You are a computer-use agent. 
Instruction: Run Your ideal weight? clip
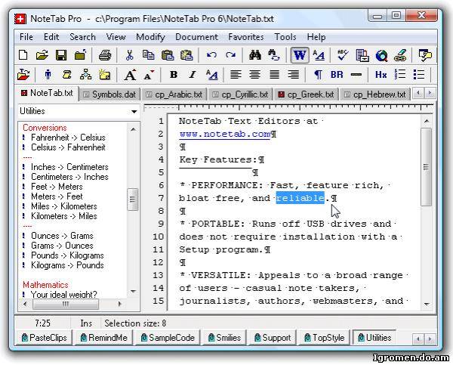coord(63,295)
